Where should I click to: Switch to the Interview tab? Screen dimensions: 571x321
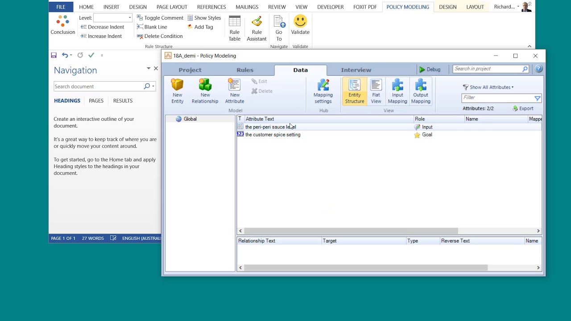[x=356, y=70]
